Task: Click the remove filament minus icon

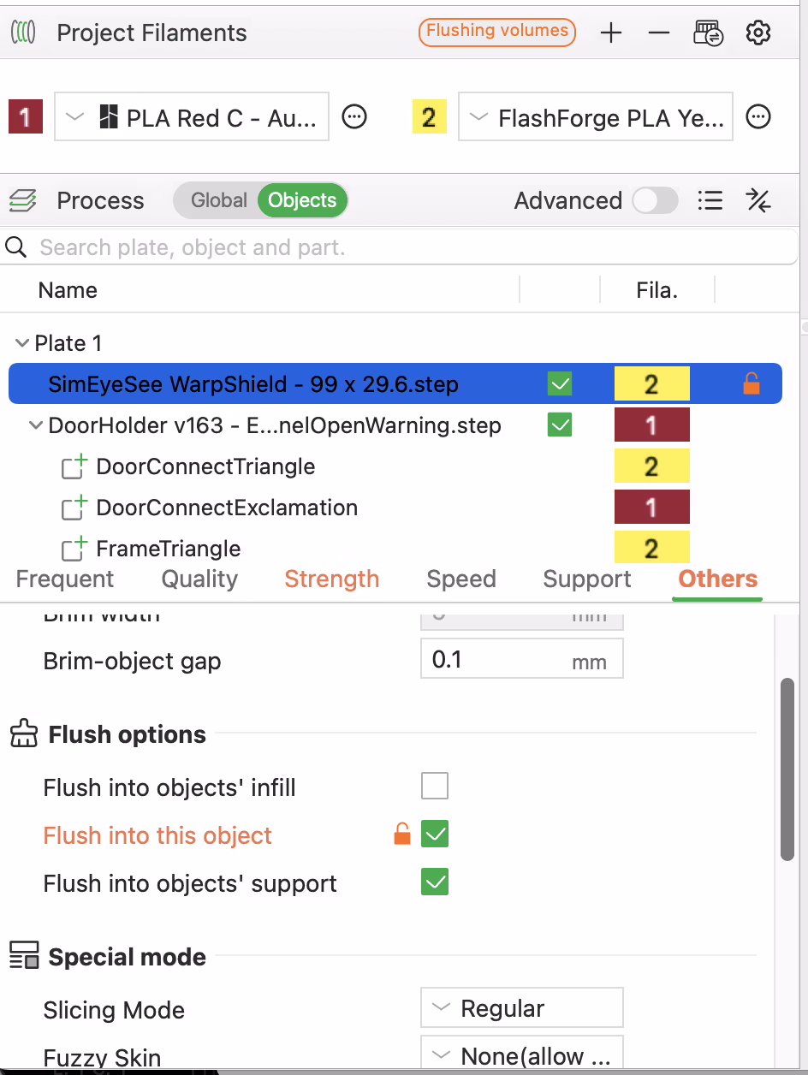Action: (x=658, y=33)
